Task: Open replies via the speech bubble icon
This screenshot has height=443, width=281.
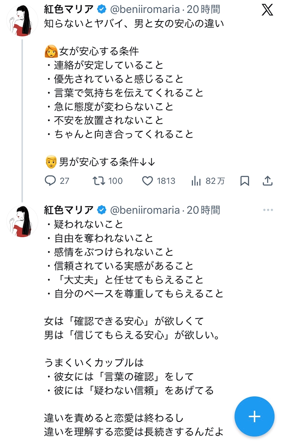Action: pos(50,181)
